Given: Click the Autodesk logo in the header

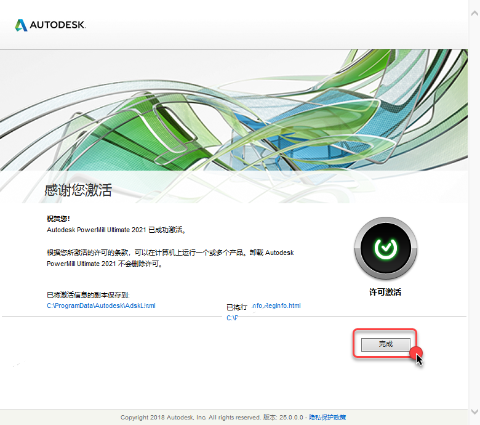Looking at the screenshot, I should tap(50, 25).
